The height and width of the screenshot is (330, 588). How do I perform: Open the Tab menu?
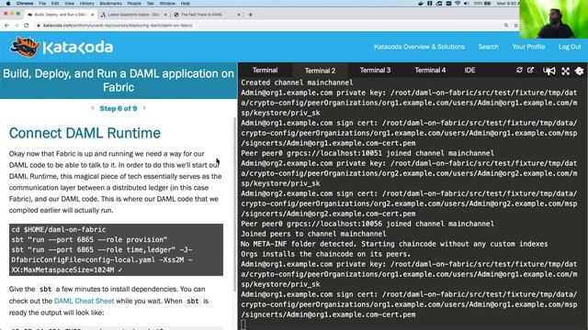[150, 4]
